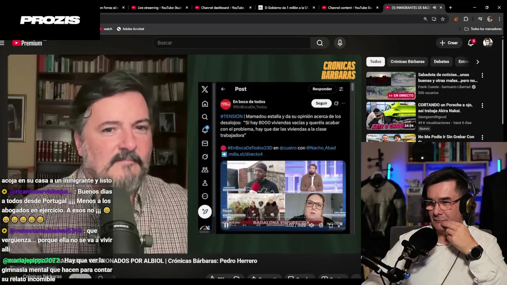The image size is (507, 285).
Task: Show more category chips with the right chevron
Action: 477,62
